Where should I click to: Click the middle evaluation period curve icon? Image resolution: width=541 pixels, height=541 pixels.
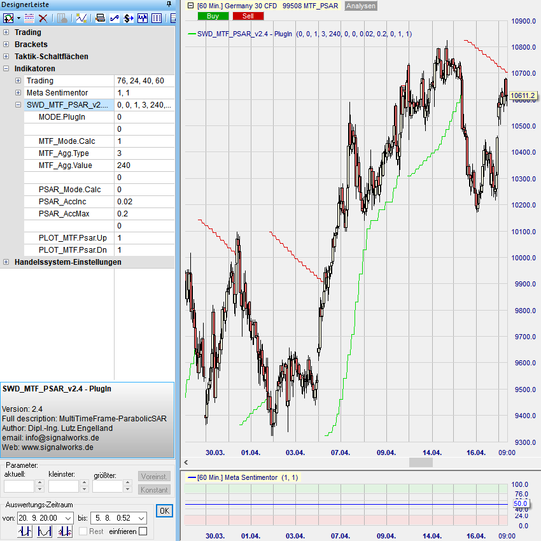point(45,531)
